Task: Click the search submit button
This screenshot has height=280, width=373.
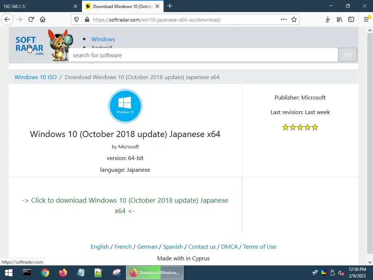Action: click(x=347, y=55)
